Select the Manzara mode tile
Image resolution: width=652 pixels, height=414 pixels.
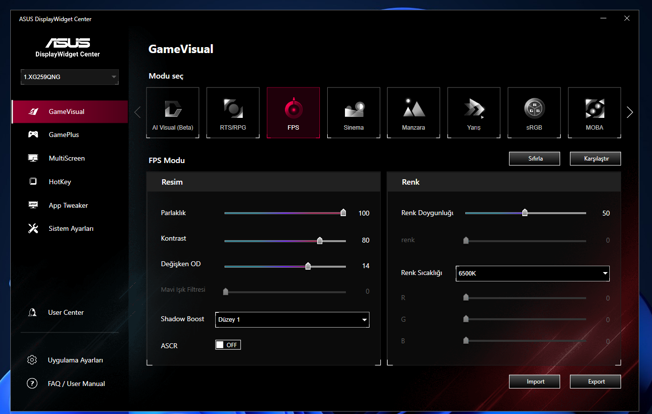[x=414, y=113]
